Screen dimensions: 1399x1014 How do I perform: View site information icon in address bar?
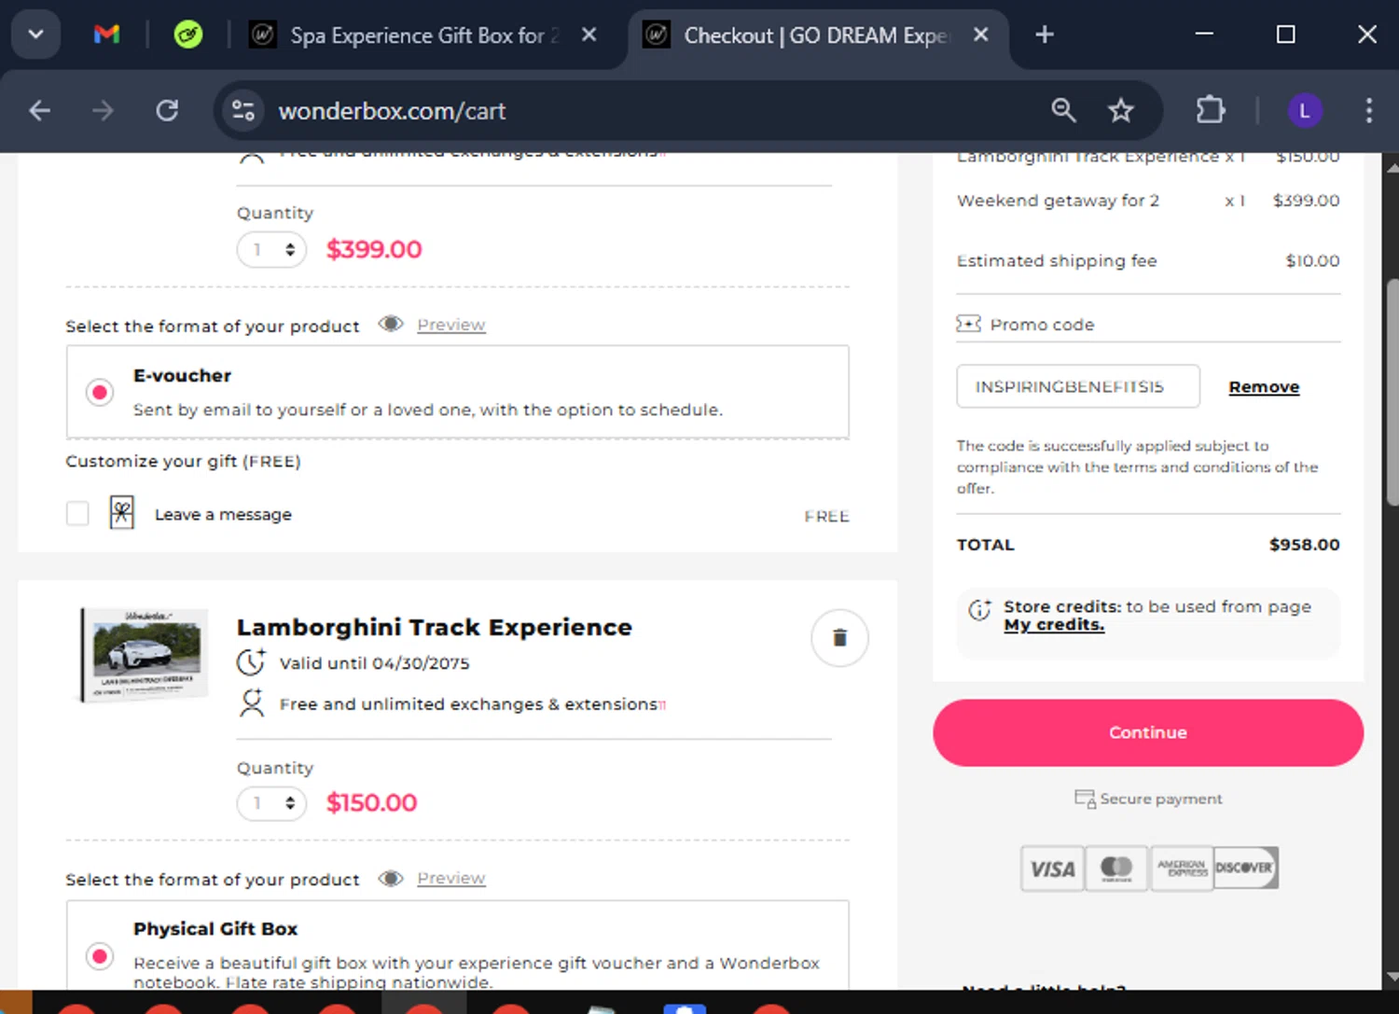243,111
